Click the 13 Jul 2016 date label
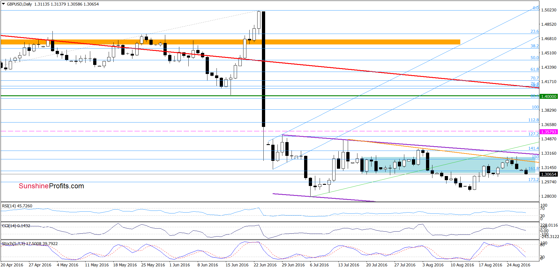Image resolution: width=559 pixels, height=269 pixels. (349, 265)
